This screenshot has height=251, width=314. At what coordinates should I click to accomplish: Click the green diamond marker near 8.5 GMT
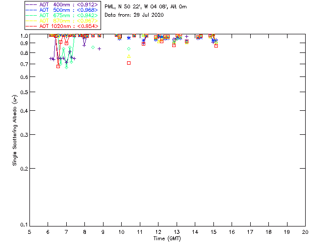click(x=93, y=48)
